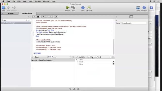The height and width of the screenshot is (91, 162).
Task: Open Help from the toolbar
Action: (83, 8)
